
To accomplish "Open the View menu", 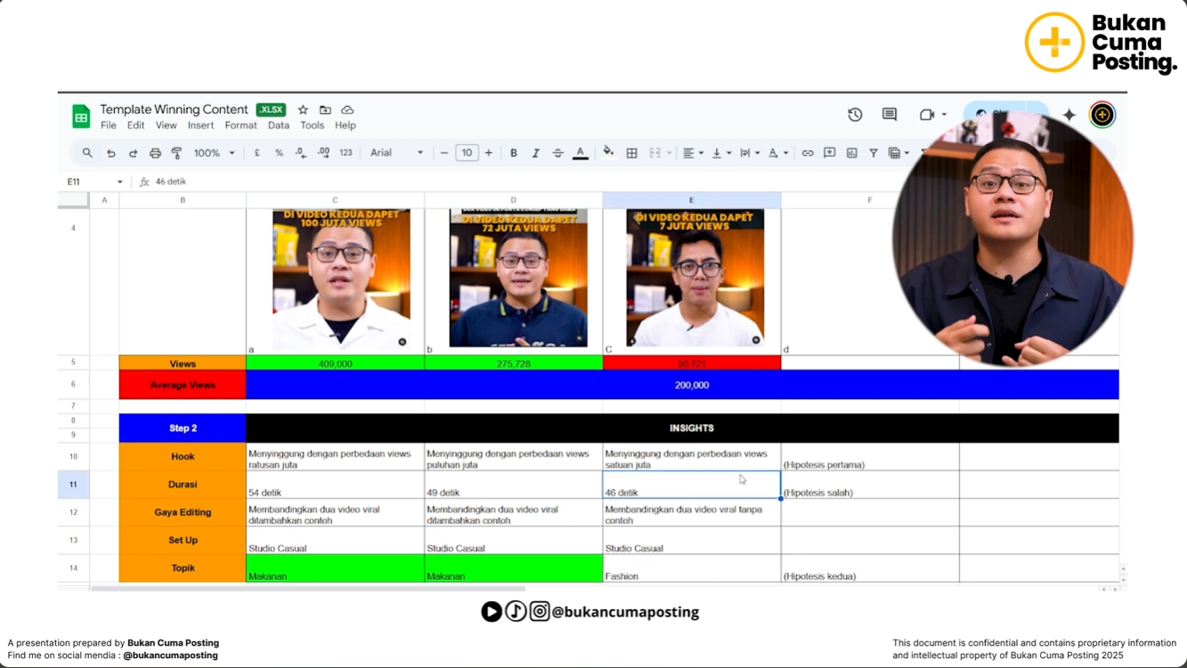I will click(x=167, y=126).
